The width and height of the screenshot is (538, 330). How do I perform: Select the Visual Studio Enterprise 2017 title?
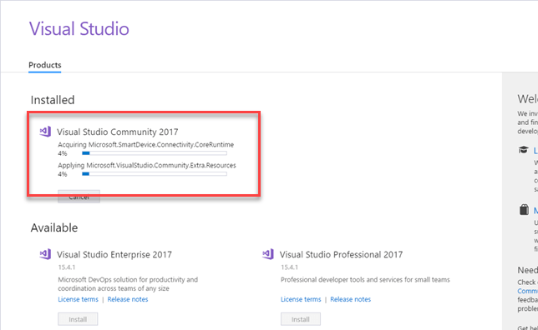click(114, 255)
